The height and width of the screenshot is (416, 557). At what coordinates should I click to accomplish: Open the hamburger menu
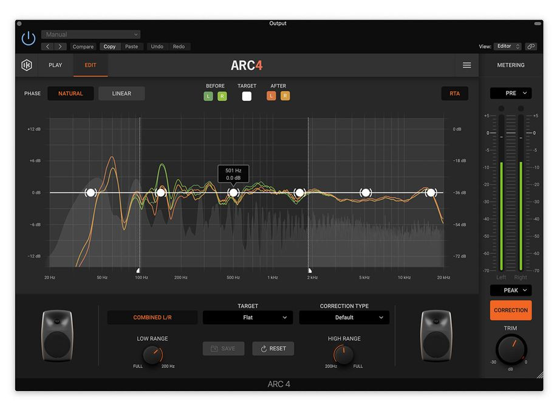[466, 65]
